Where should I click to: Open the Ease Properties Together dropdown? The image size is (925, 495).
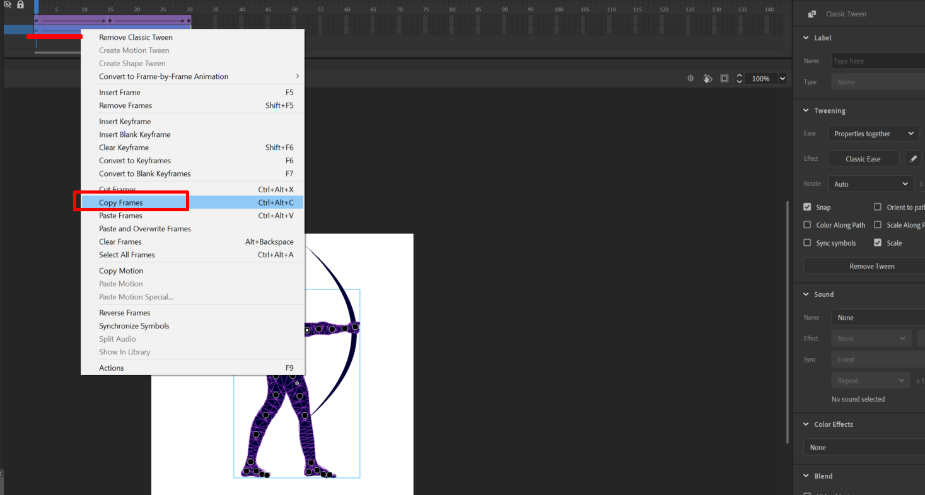point(873,133)
